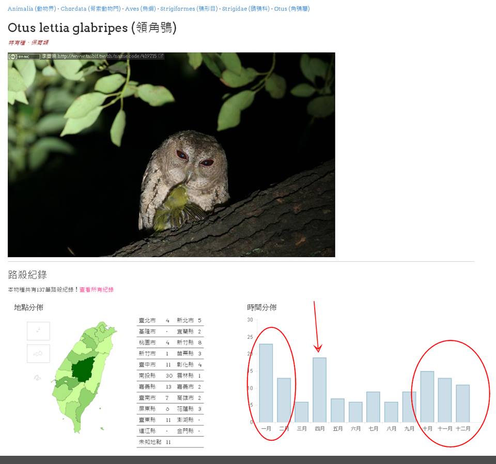Open the Chordata (脊索動物門) breadcrumb
This screenshot has width=496, height=464.
point(91,9)
